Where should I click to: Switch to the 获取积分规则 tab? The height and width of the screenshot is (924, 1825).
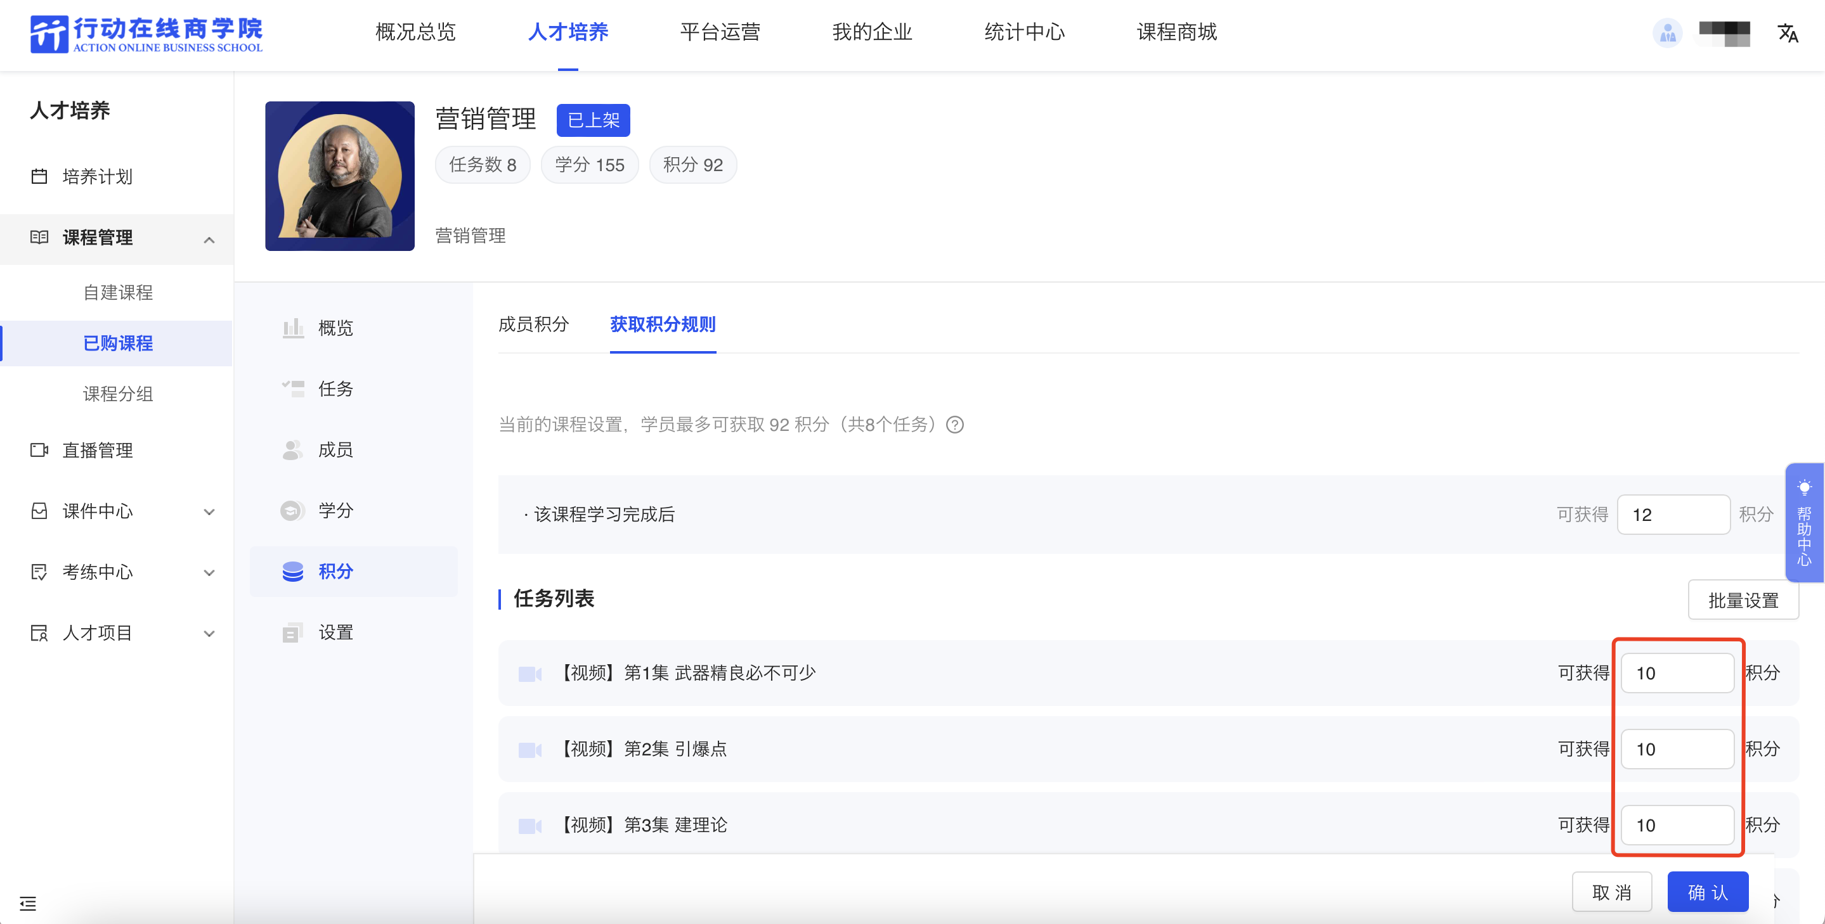click(x=663, y=324)
